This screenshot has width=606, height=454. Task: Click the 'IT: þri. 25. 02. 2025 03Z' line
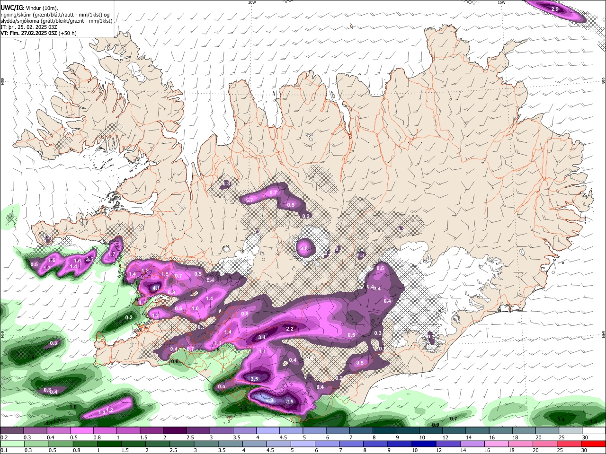click(x=28, y=27)
